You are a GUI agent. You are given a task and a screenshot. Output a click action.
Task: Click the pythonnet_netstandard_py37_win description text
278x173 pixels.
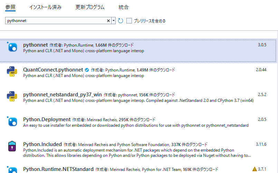138,100
